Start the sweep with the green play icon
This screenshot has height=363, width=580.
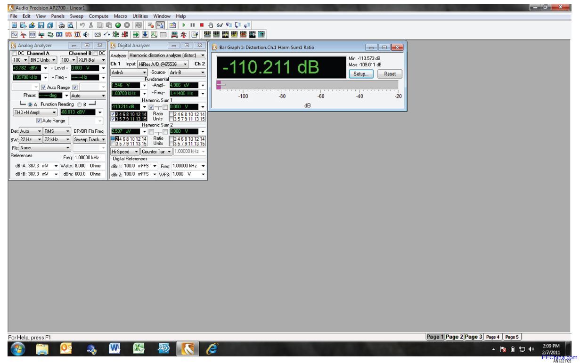point(184,25)
